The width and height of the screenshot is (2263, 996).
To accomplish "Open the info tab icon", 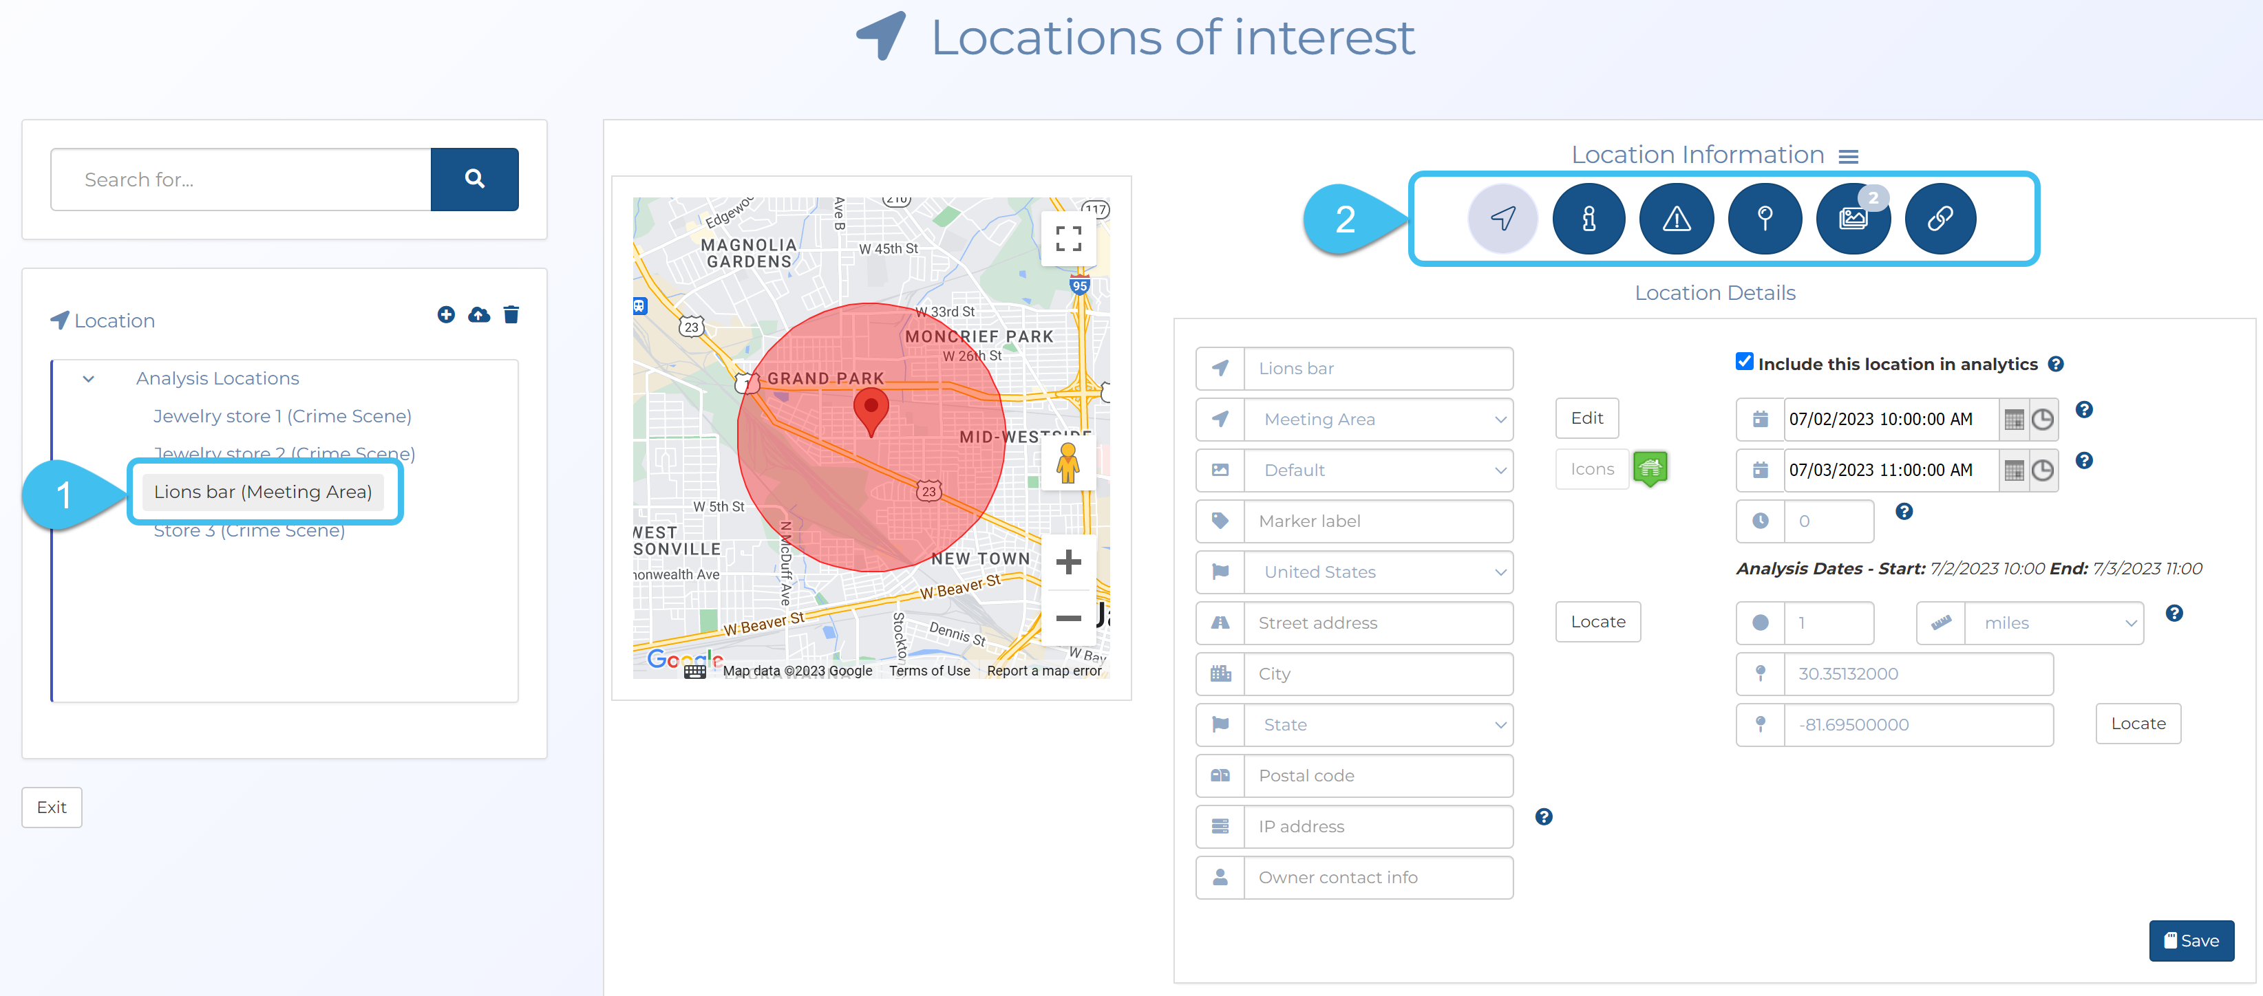I will pos(1589,219).
